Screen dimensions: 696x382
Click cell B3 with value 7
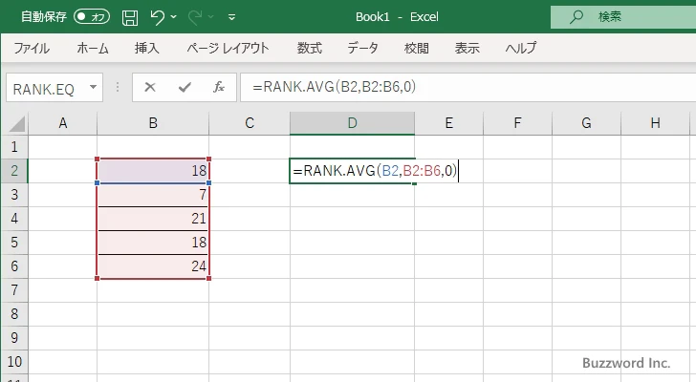pos(153,195)
